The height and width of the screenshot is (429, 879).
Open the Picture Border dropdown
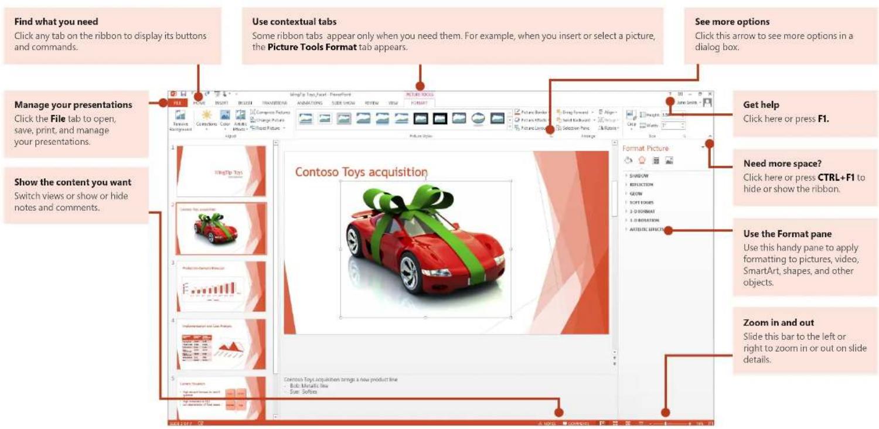[x=531, y=112]
